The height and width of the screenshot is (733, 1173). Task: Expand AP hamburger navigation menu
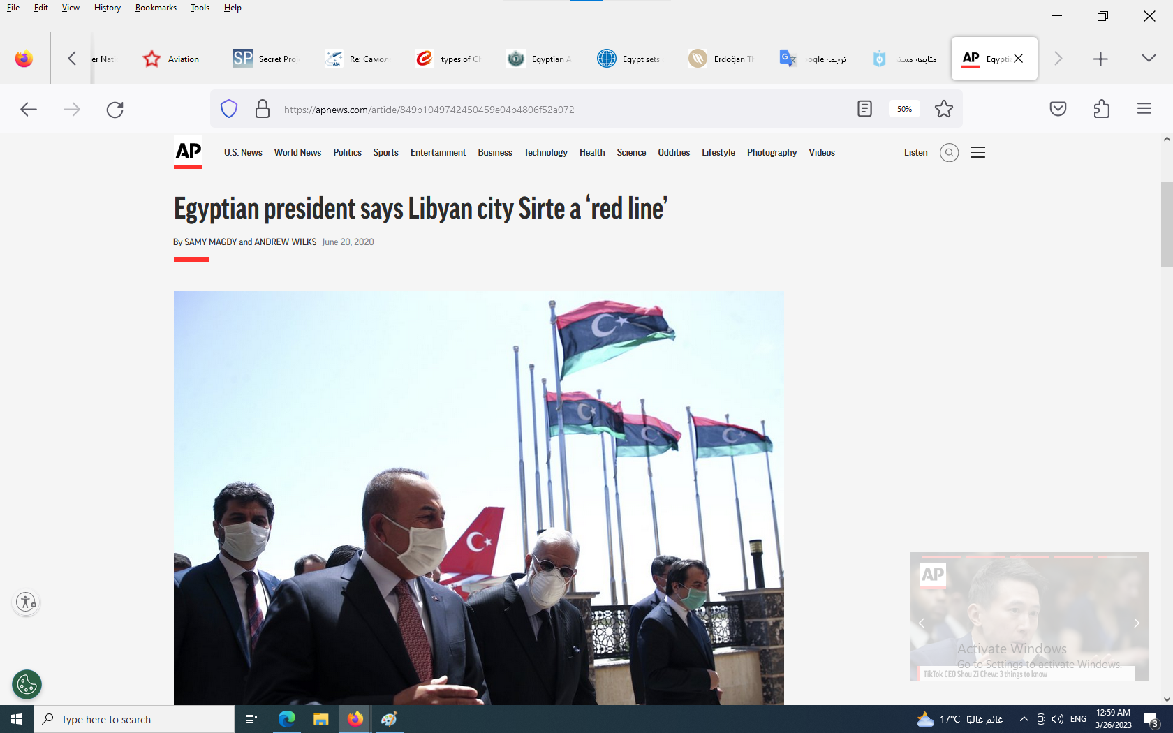(x=977, y=152)
